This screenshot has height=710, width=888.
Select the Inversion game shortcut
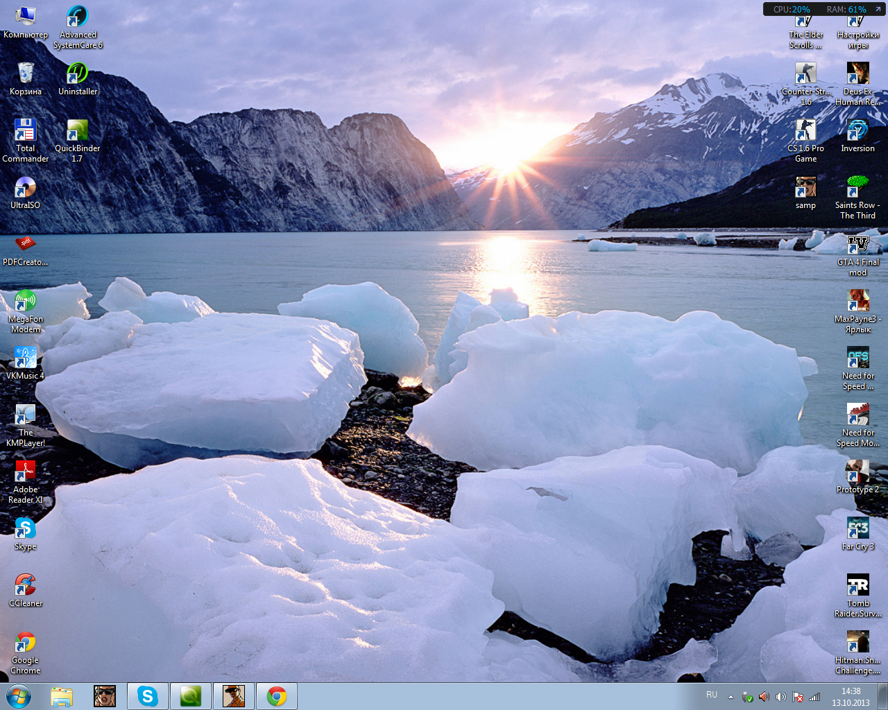(858, 136)
